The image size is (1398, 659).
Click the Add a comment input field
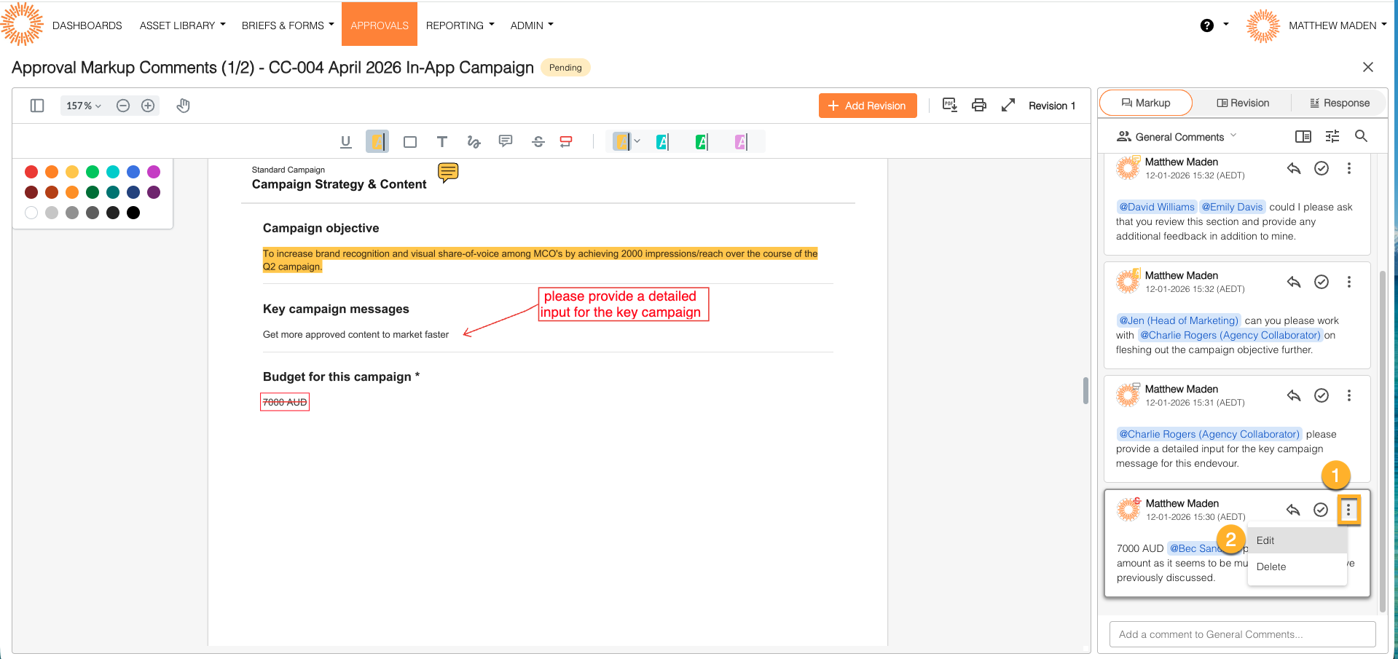tap(1242, 634)
